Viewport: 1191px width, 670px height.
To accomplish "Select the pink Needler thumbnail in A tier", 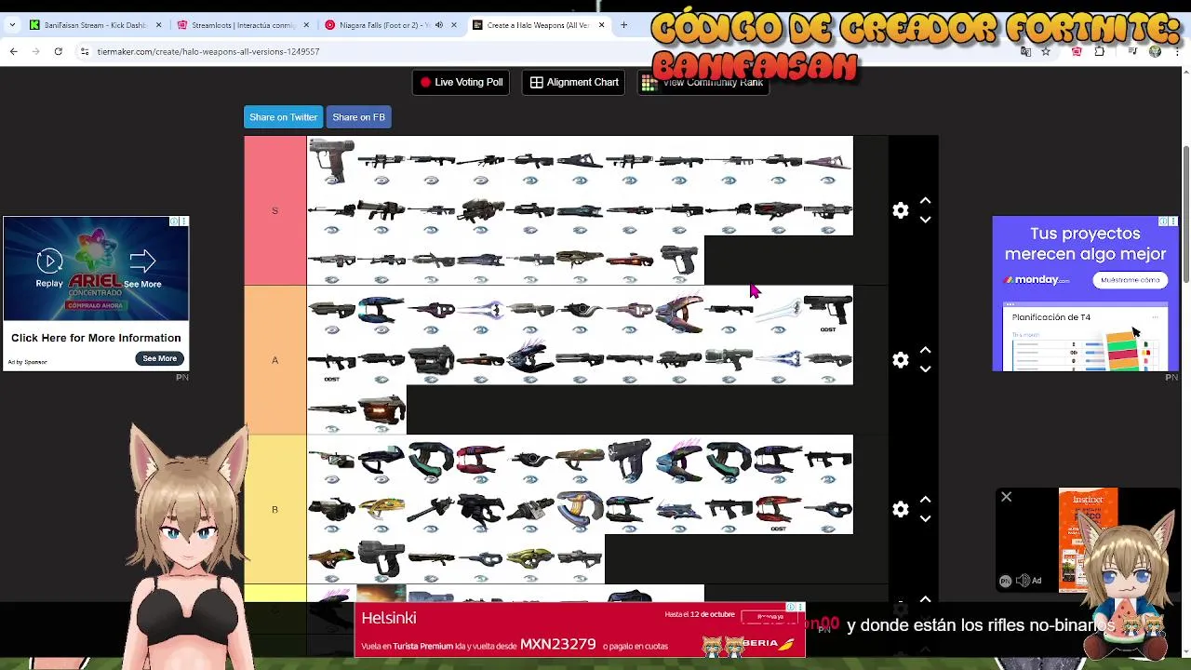I will [679, 311].
